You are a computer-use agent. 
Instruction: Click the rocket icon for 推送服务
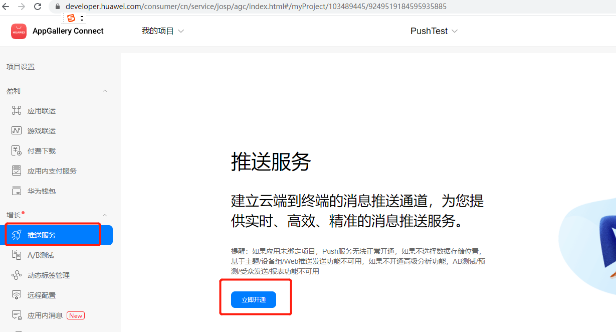pyautogui.click(x=17, y=235)
